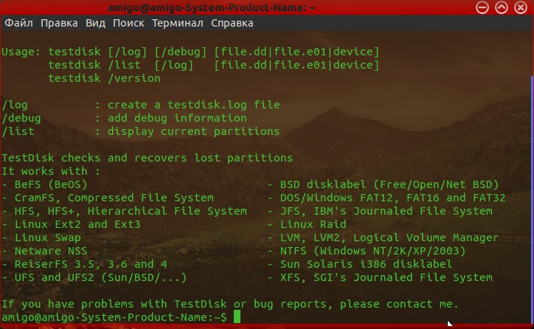This screenshot has width=534, height=329.
Task: Open the Терминал menu
Action: [x=178, y=23]
